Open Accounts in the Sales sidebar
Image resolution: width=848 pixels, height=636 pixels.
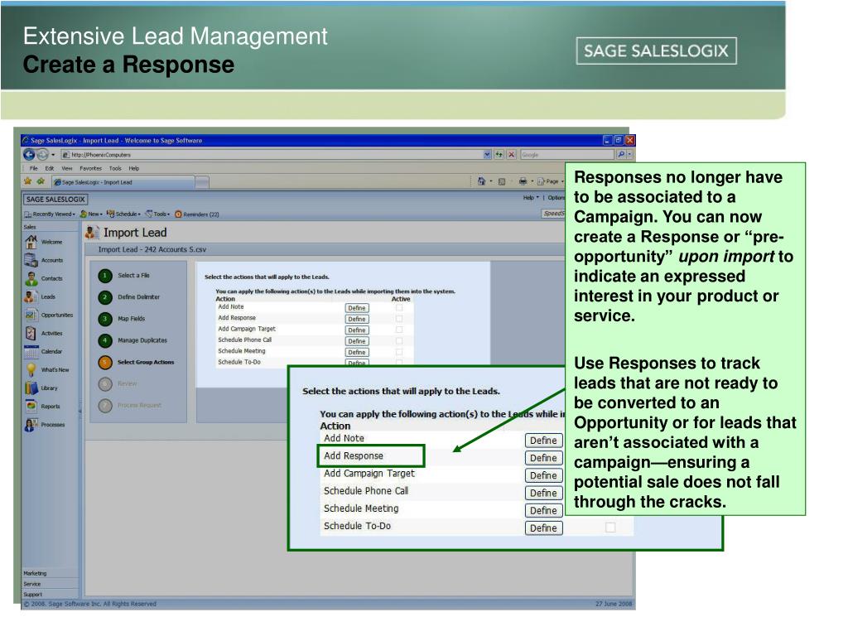[44, 260]
